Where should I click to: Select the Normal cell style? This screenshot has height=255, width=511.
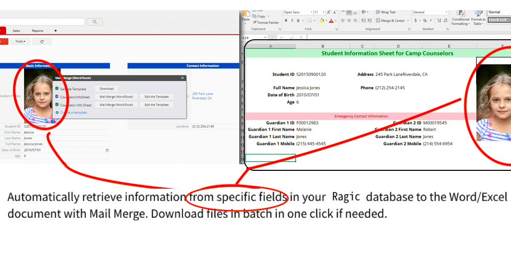click(x=499, y=12)
